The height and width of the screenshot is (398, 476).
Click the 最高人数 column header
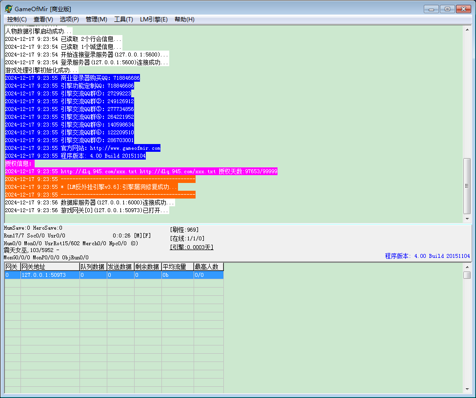tap(209, 267)
